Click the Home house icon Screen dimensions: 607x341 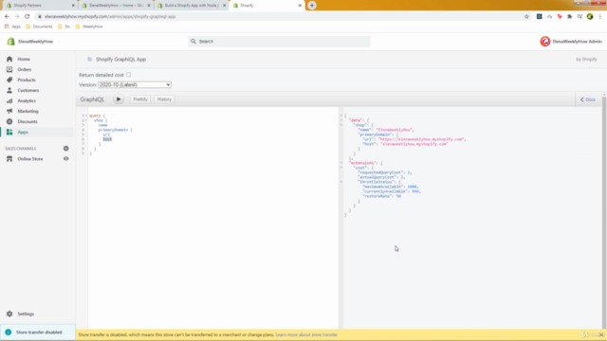click(x=9, y=59)
